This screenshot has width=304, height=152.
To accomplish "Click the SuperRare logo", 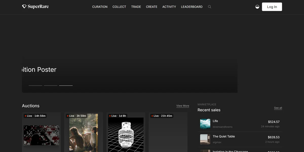I will (x=35, y=7).
